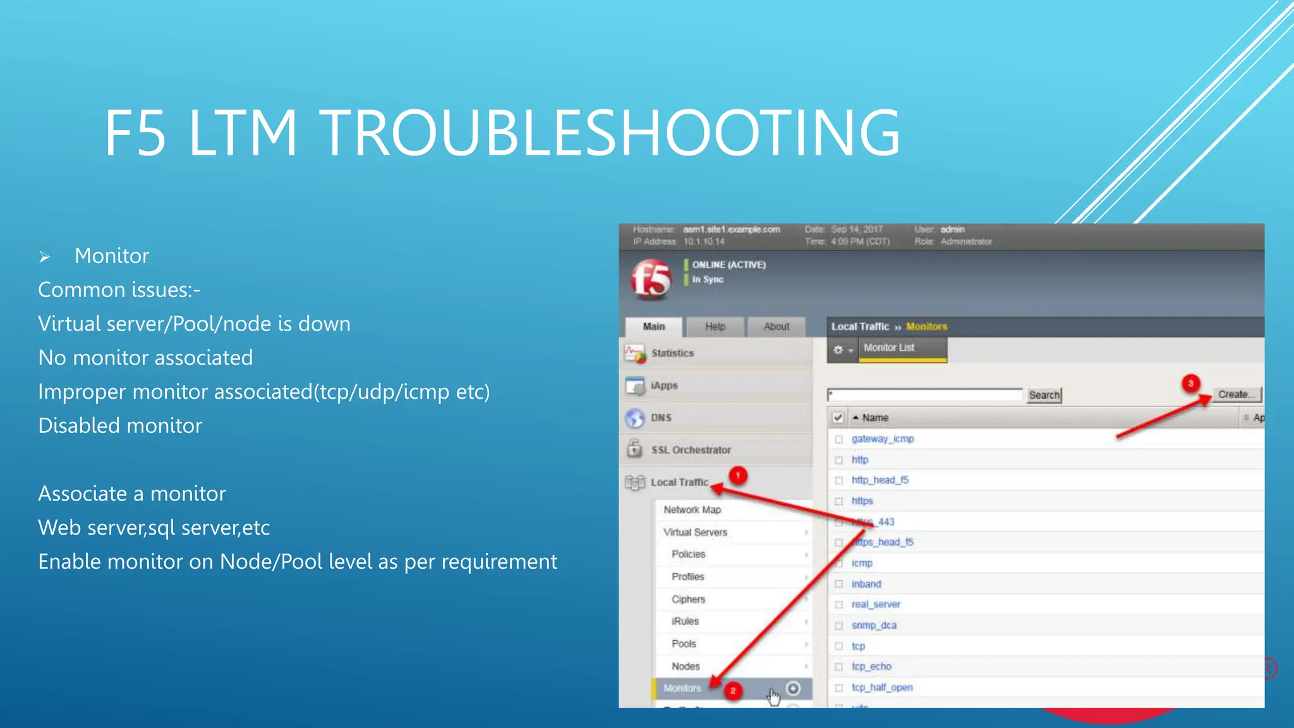The height and width of the screenshot is (728, 1294).
Task: Toggle the select-all checkbox in header
Action: 838,418
